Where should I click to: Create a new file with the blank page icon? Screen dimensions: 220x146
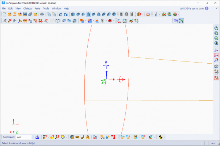pyautogui.click(x=4, y=14)
